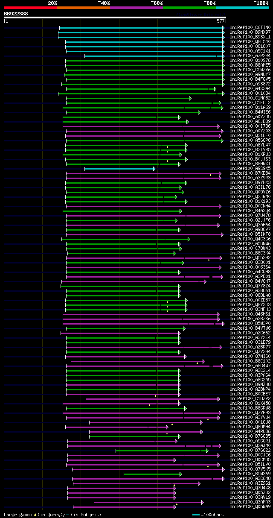Click the UniRef100_B8GRW8 label
This screenshot has height=518, width=273.
point(250,408)
